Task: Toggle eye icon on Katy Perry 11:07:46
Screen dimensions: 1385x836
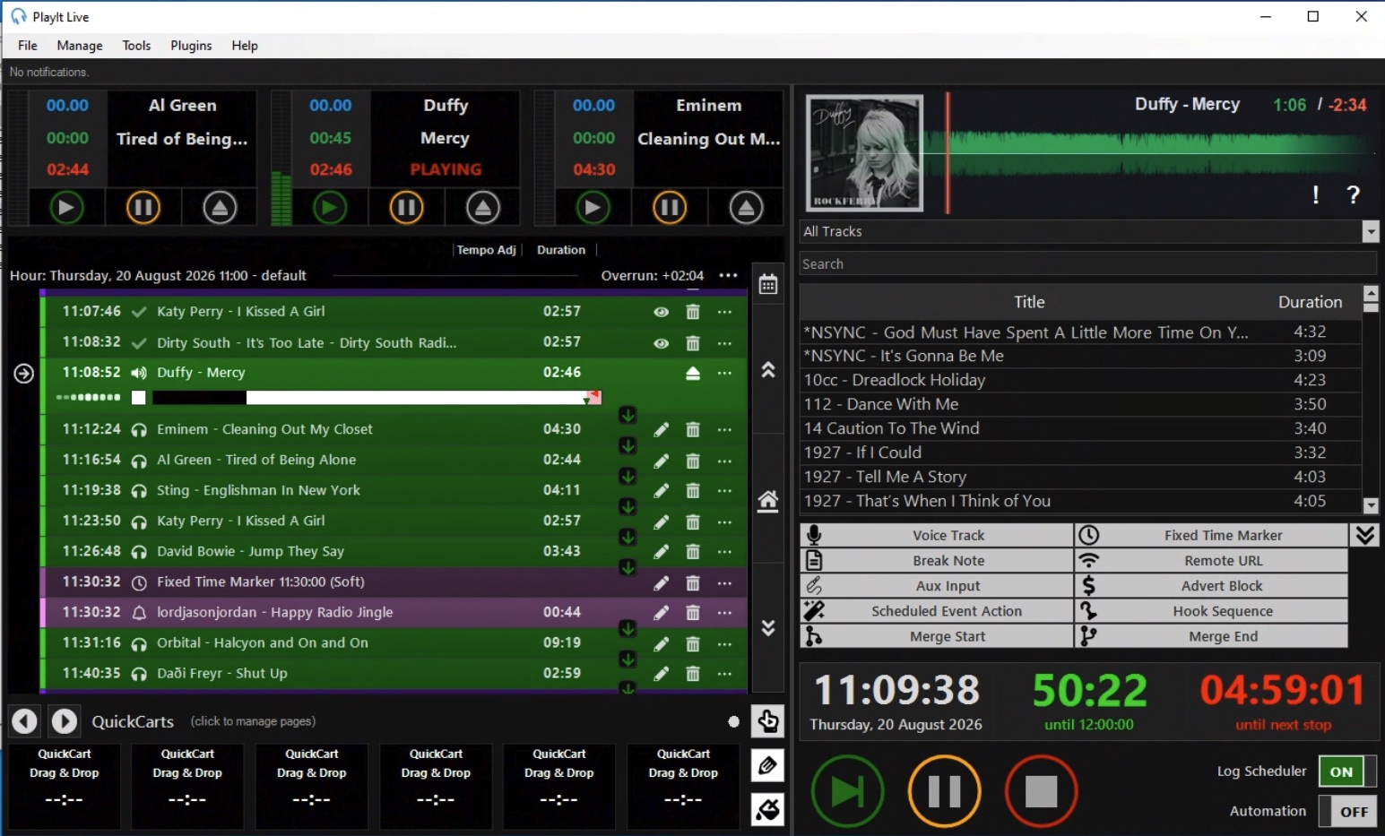Action: click(x=661, y=312)
